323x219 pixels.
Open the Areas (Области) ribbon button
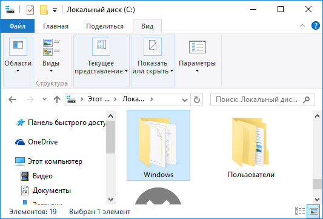click(18, 61)
